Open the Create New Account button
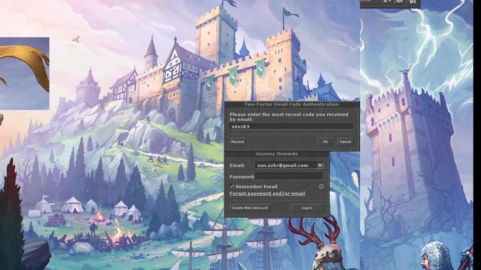 pyautogui.click(x=250, y=208)
